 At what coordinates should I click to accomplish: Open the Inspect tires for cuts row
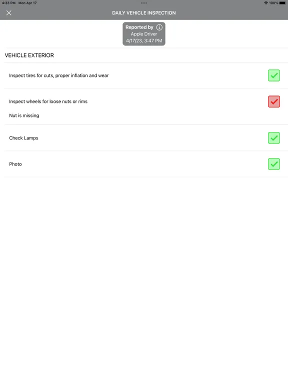144,75
